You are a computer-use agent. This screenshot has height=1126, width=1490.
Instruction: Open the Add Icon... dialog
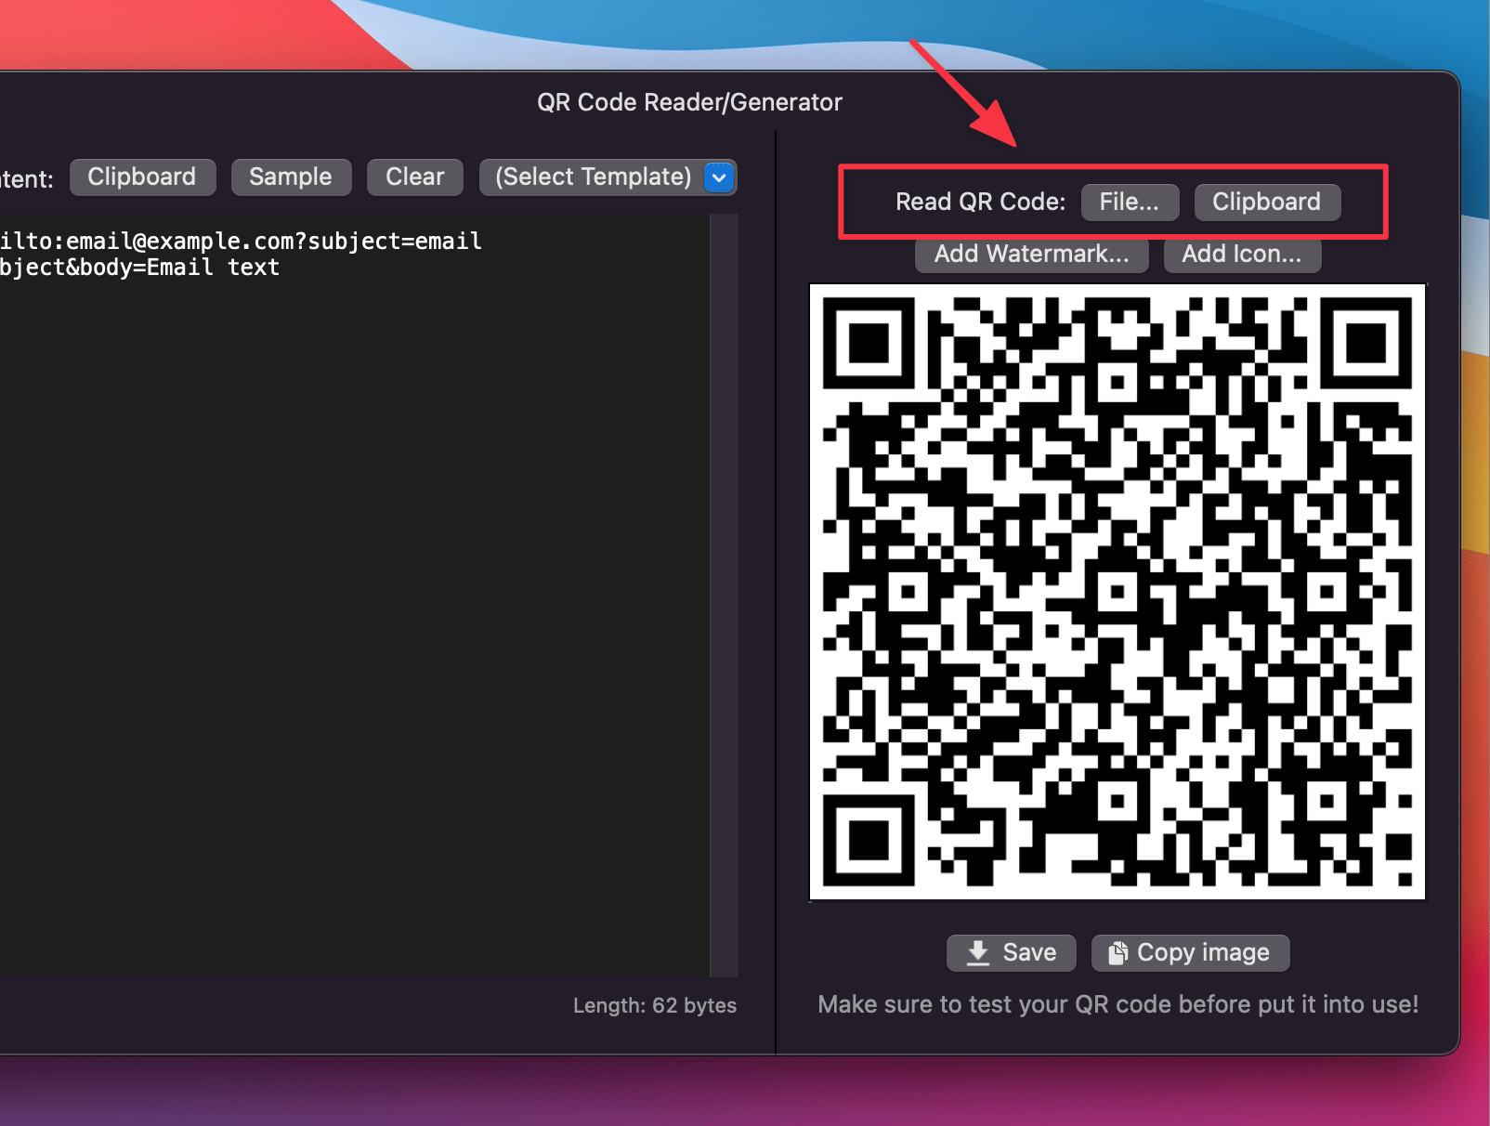pos(1242,255)
